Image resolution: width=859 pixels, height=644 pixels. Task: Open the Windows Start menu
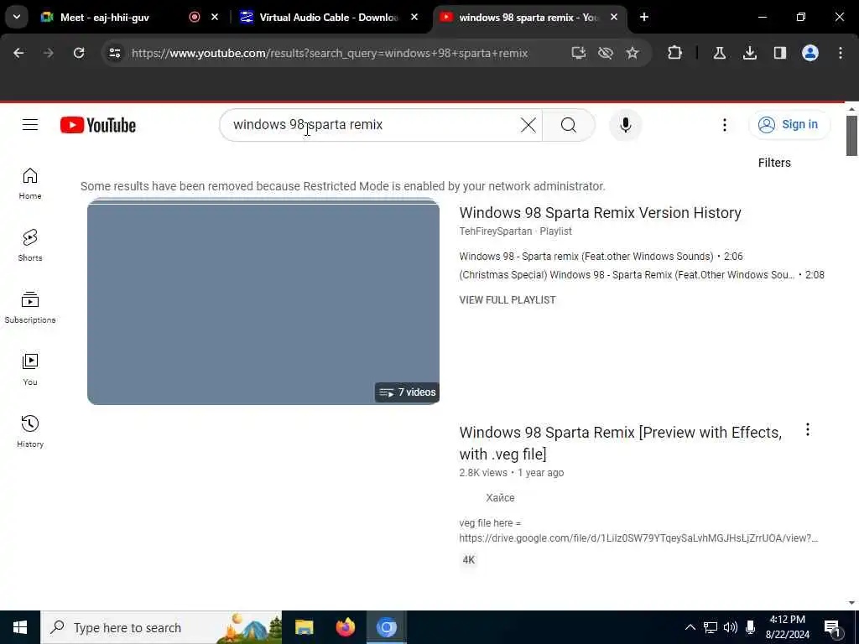click(x=20, y=627)
